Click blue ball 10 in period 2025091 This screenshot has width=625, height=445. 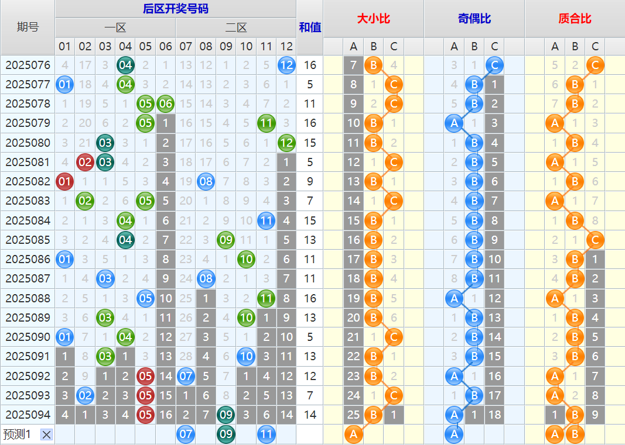(246, 356)
